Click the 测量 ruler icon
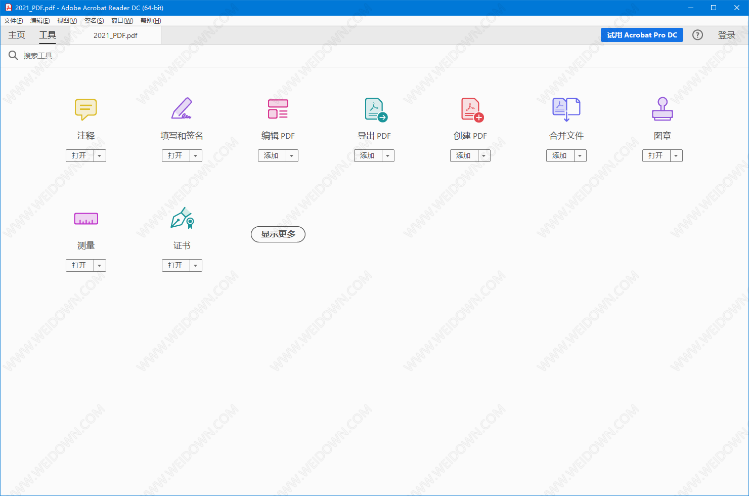Viewport: 749px width, 496px height. (x=86, y=219)
